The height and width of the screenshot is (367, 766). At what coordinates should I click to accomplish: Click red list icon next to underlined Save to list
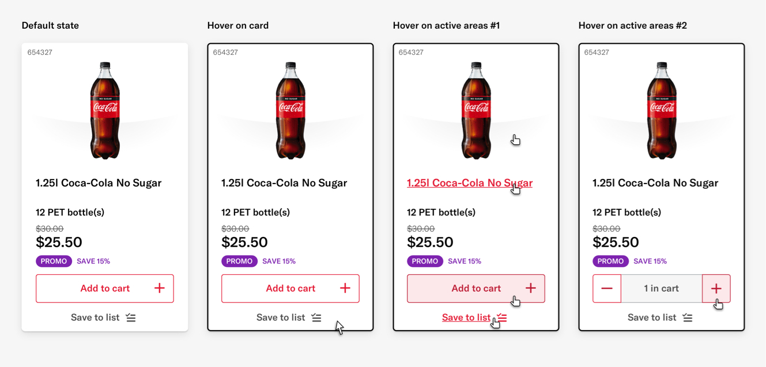tap(502, 318)
